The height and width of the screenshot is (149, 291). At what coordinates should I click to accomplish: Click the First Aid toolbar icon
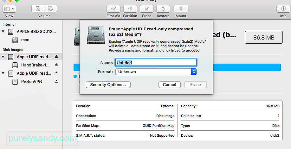pos(113,9)
